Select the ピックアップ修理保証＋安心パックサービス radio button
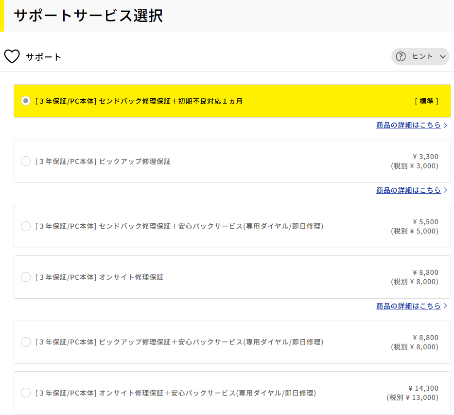 [x=26, y=342]
